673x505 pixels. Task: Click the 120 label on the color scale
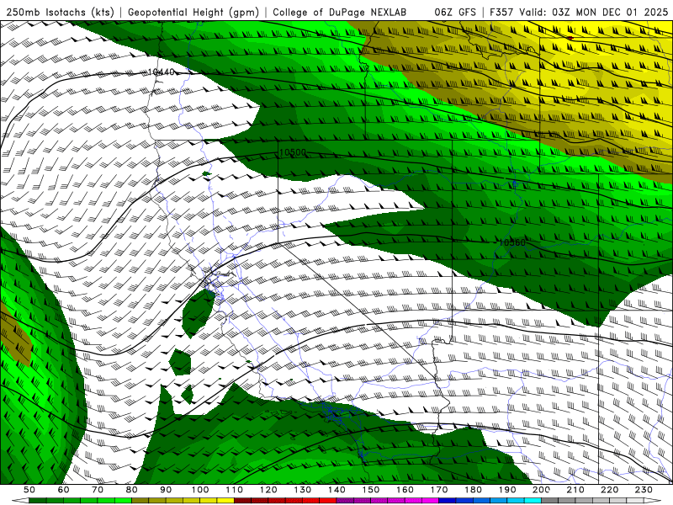coord(268,490)
